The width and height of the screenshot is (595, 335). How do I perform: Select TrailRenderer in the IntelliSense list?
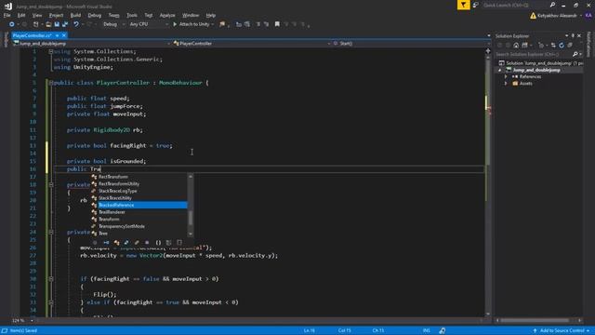[x=112, y=212]
